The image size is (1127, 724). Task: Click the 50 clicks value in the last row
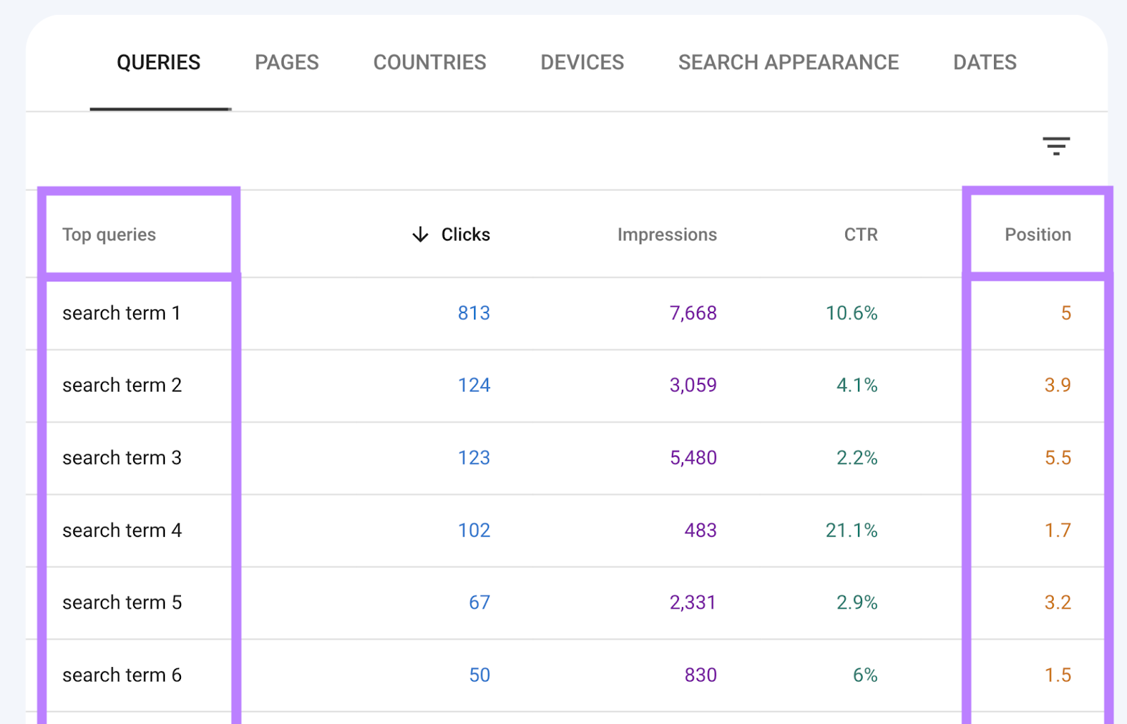pyautogui.click(x=479, y=675)
